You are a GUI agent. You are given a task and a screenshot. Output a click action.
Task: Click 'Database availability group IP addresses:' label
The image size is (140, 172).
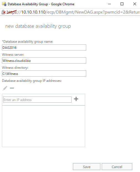coord(32,81)
